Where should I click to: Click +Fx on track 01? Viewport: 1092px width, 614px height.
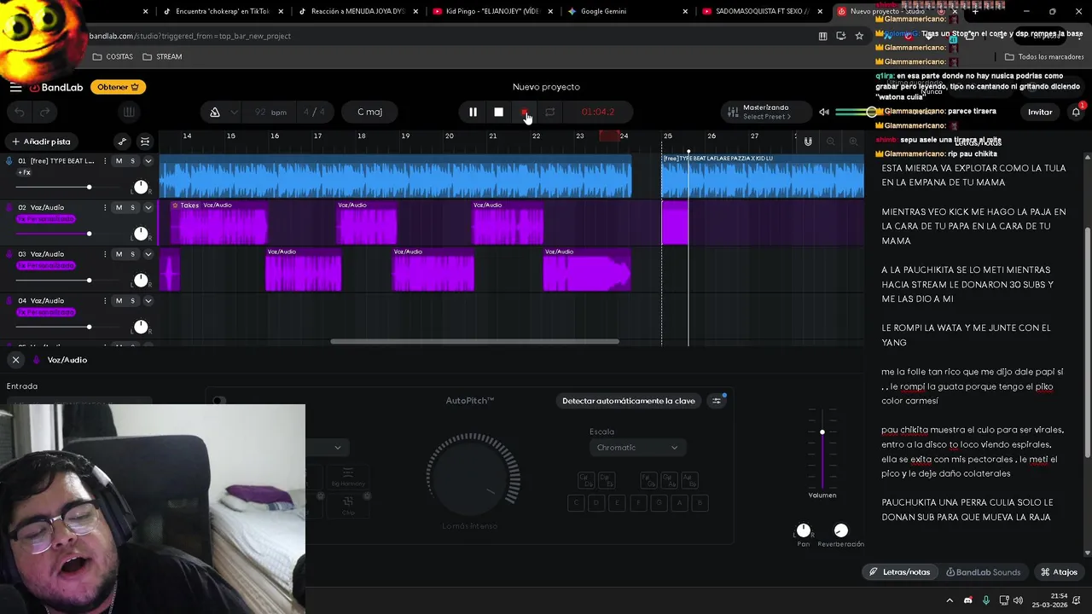click(x=24, y=172)
